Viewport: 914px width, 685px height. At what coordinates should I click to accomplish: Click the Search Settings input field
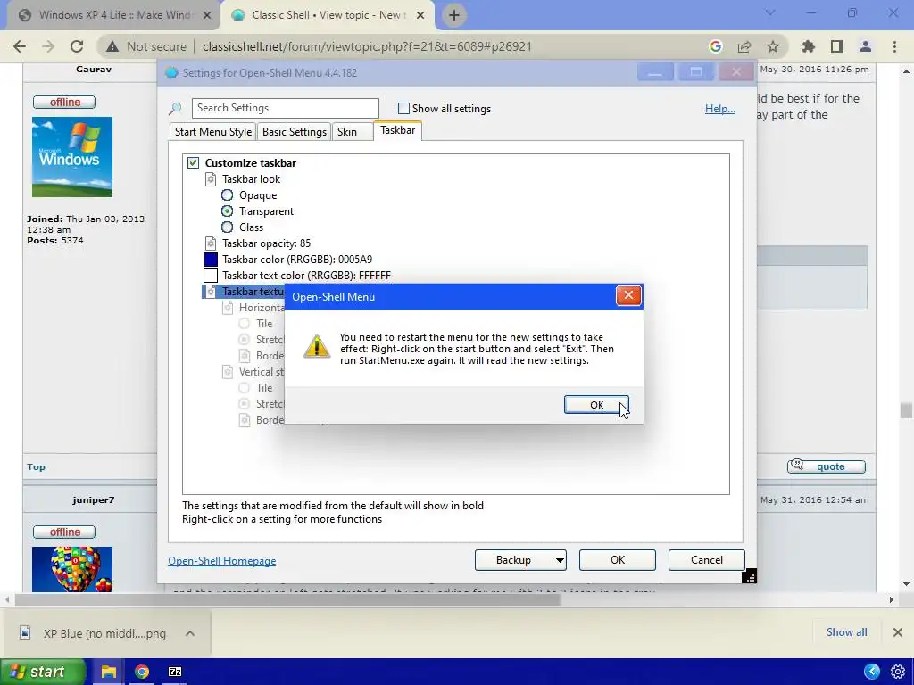tap(285, 108)
